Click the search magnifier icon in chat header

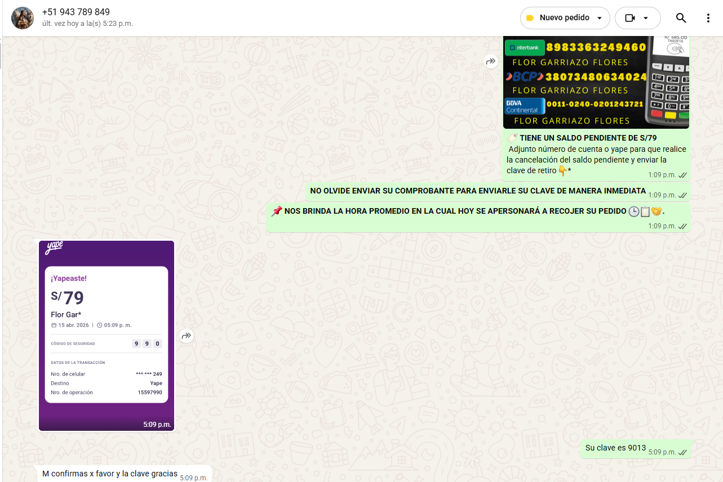[681, 18]
